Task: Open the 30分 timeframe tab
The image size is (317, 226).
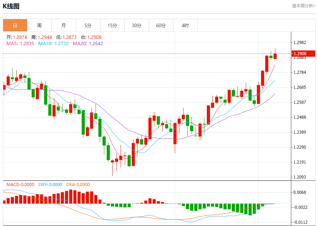Action: [x=137, y=25]
